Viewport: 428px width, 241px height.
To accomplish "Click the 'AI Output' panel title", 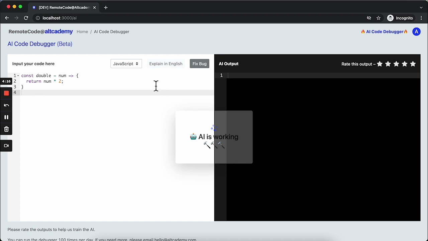I will [228, 64].
